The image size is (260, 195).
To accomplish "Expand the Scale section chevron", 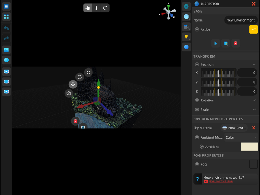I will coord(254,110).
